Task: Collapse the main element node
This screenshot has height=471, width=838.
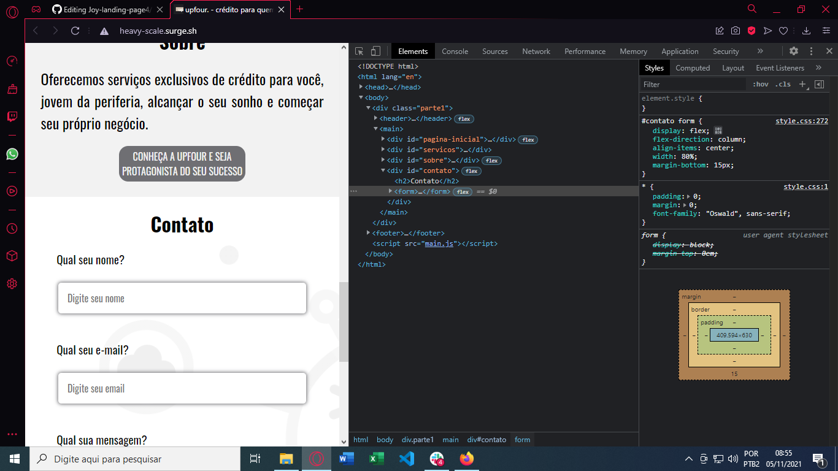Action: coord(376,129)
